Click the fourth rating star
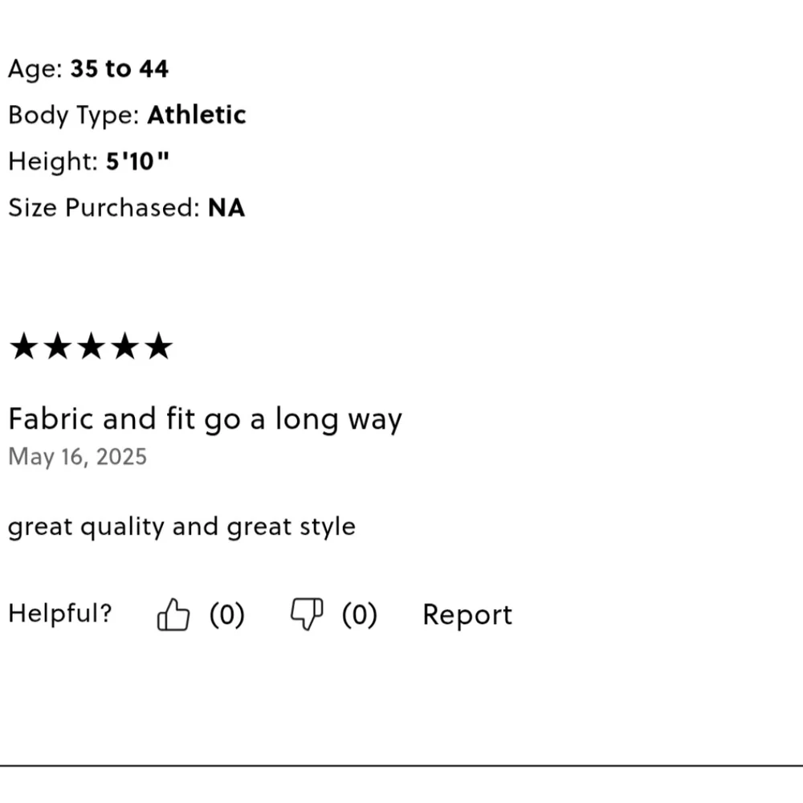 point(125,346)
